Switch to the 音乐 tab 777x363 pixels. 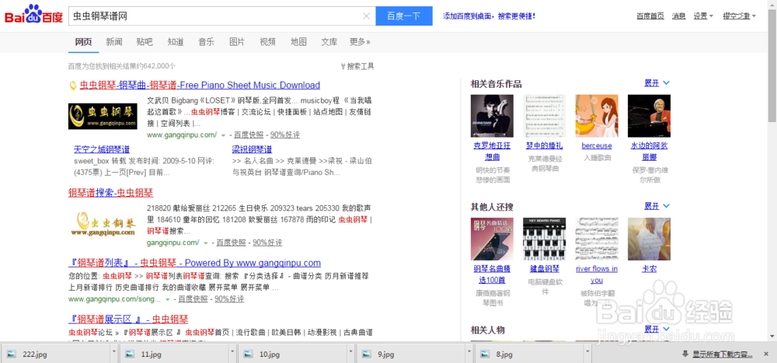[206, 42]
